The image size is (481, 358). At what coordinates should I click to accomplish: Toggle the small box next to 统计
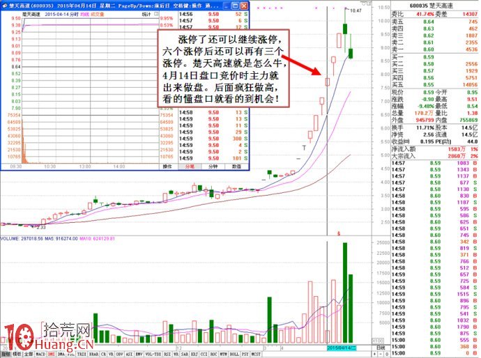[x=156, y=14]
